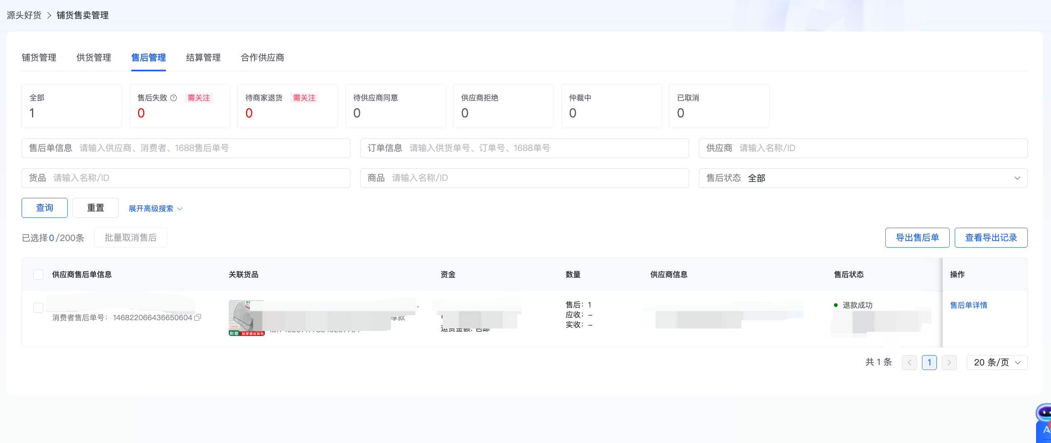Go to the next page arrow
This screenshot has width=1051, height=443.
coord(949,363)
